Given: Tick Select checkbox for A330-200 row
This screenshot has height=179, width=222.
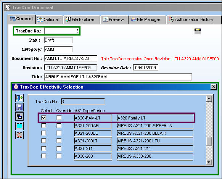Looking at the screenshot, I should [43, 156].
